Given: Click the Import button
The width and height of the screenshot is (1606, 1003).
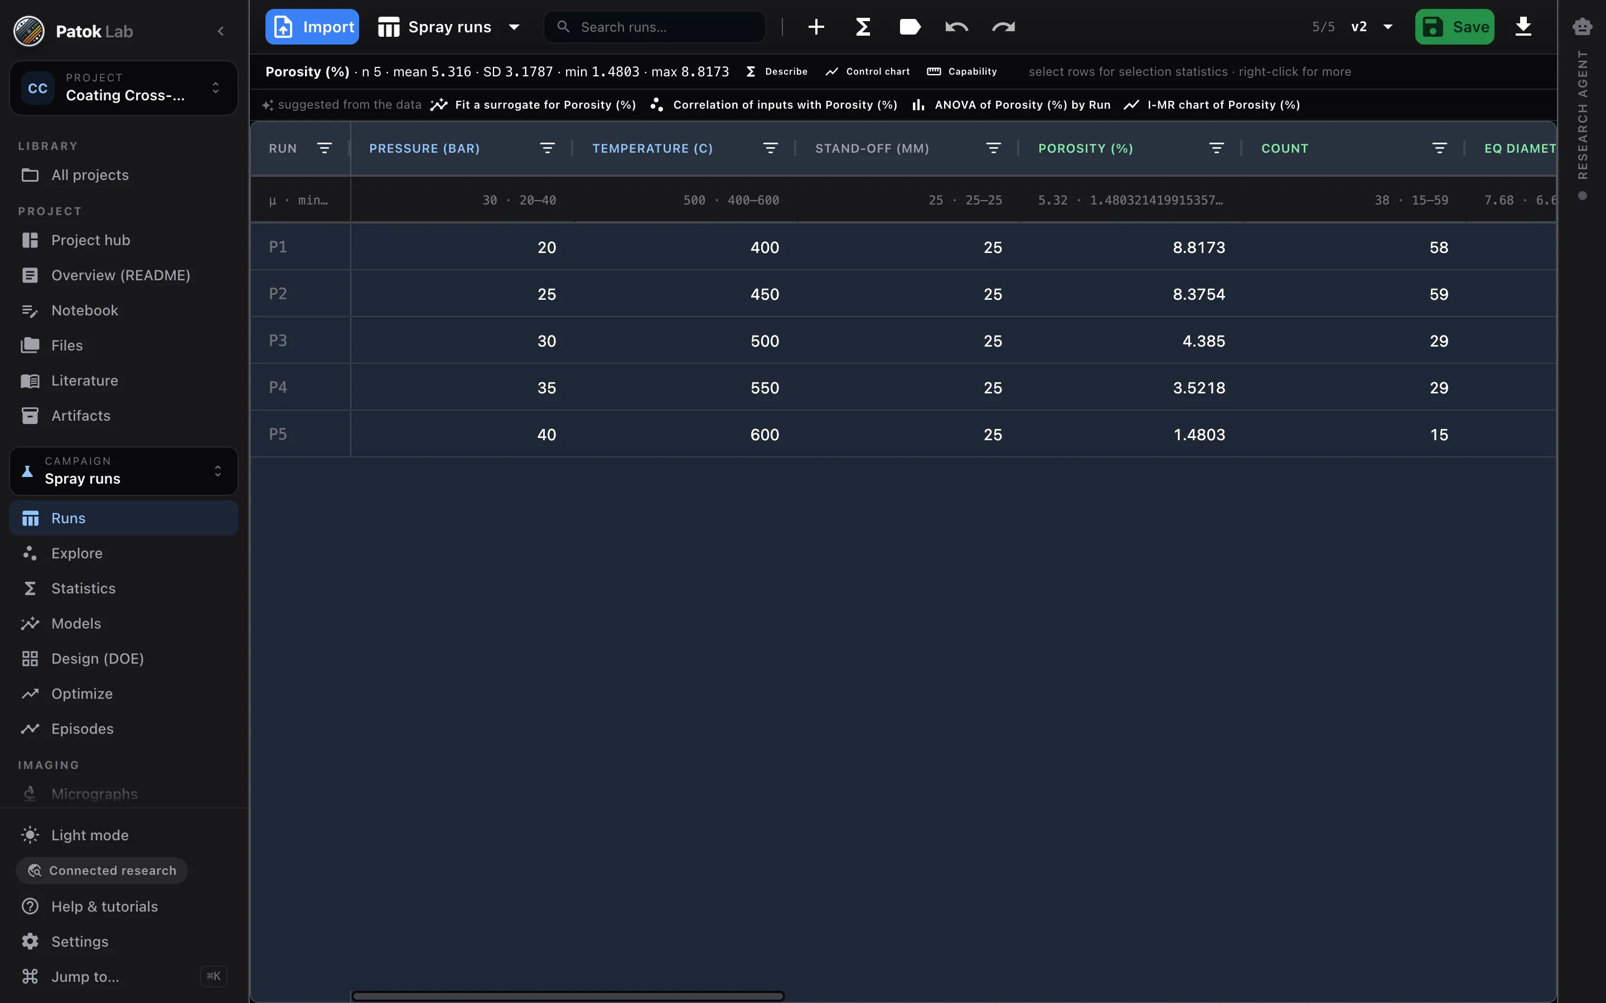Looking at the screenshot, I should coord(312,27).
